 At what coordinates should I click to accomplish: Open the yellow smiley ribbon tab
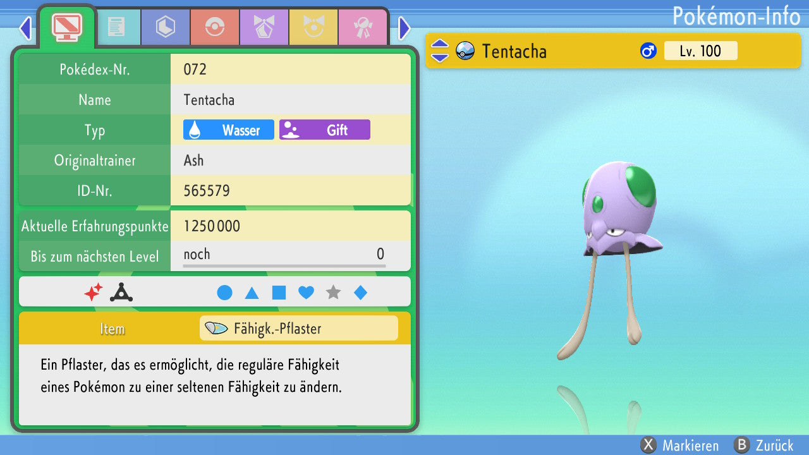313,27
